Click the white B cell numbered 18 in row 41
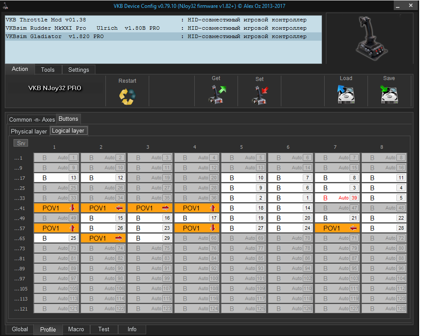Viewport: 441px width, 336px height. click(244, 208)
